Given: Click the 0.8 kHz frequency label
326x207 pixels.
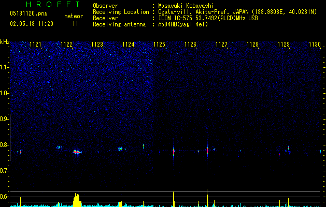Looking at the screenshot, I should [4, 145].
